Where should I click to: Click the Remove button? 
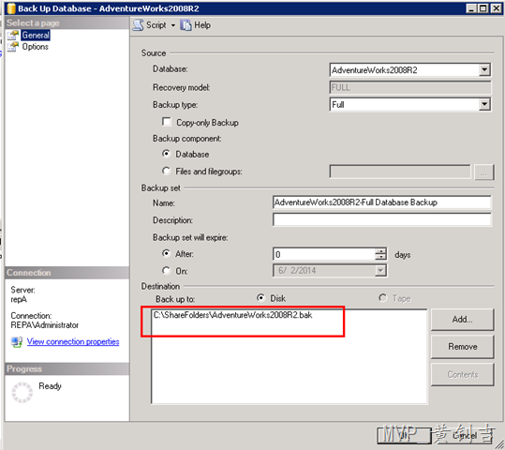[462, 347]
